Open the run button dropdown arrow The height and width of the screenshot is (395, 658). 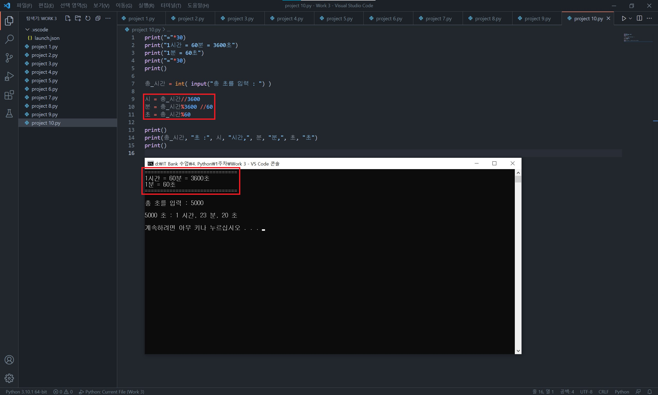click(x=630, y=18)
